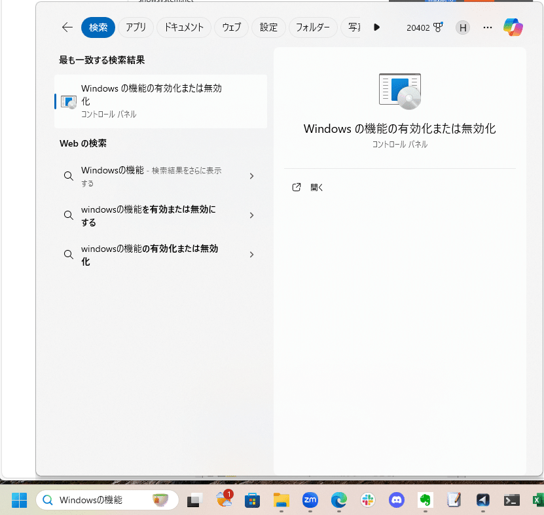
Task: Open Slack from the taskbar
Action: pos(368,500)
